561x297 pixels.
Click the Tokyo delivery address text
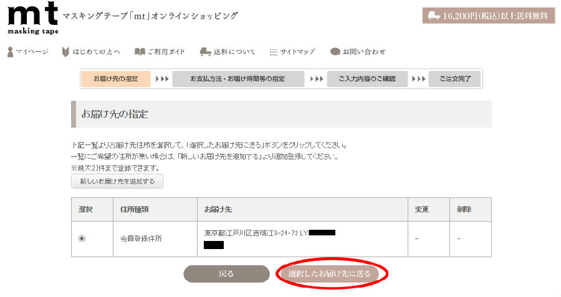pos(256,233)
